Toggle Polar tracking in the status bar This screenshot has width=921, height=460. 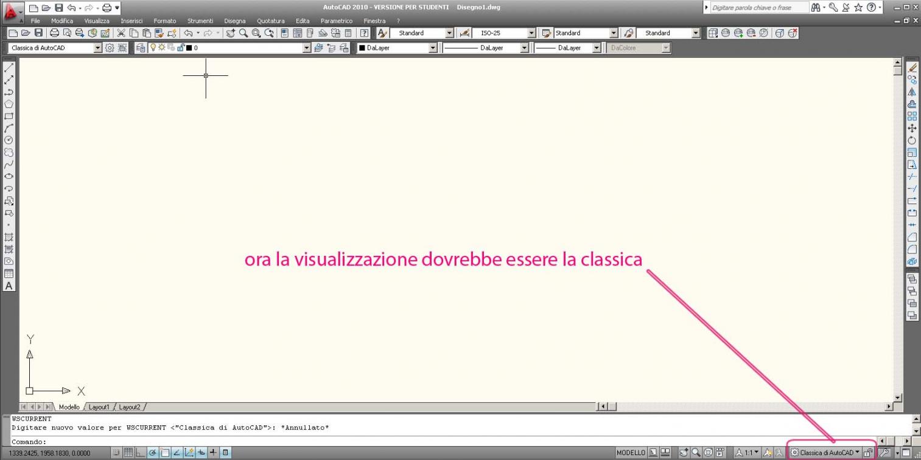pyautogui.click(x=152, y=452)
